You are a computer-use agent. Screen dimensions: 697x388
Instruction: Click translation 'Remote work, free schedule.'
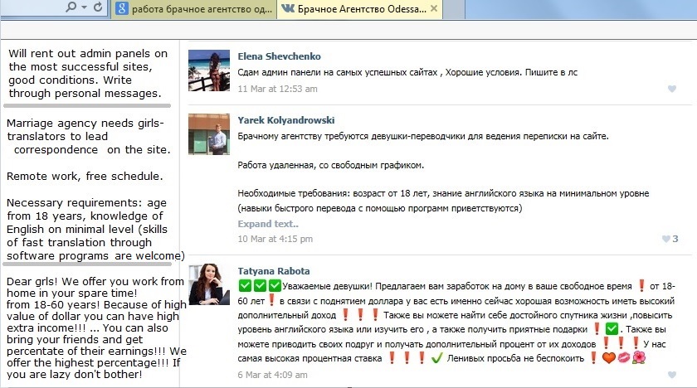coord(85,177)
